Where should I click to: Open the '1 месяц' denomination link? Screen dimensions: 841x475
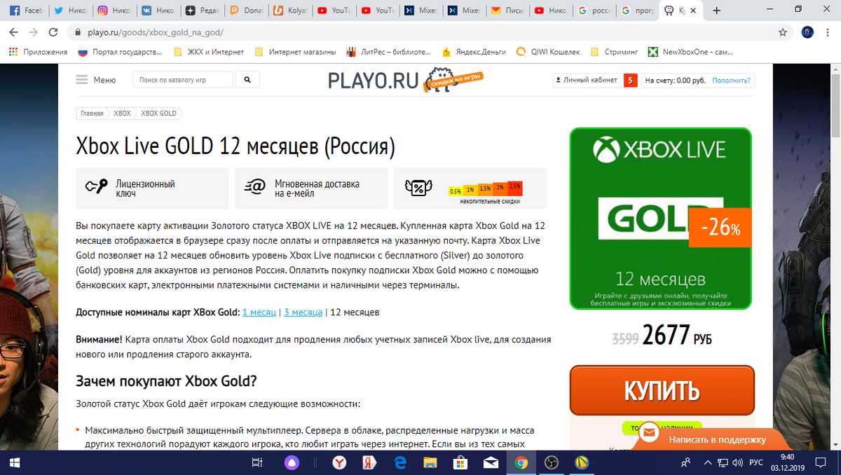[259, 312]
